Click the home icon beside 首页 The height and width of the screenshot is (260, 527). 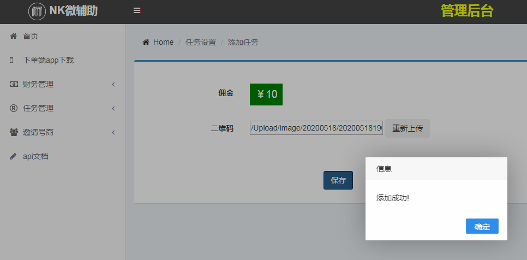pyautogui.click(x=13, y=36)
